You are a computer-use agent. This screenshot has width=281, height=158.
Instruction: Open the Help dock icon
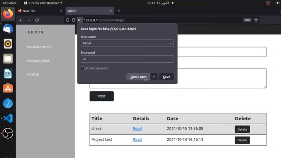coord(8,104)
